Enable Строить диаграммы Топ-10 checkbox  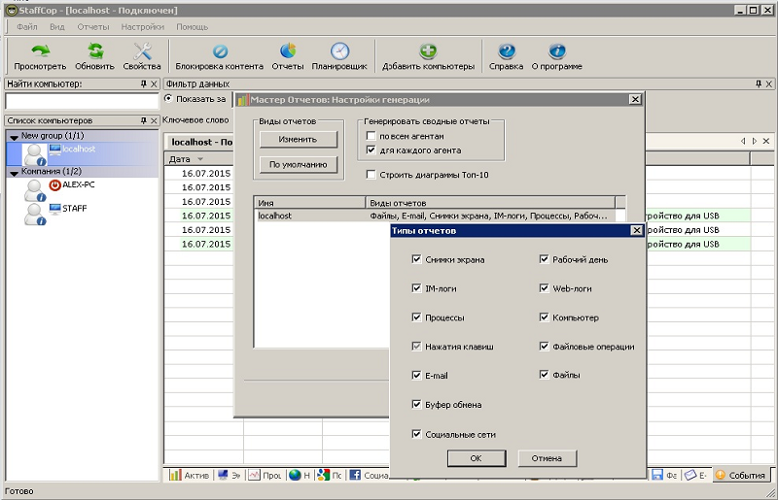click(x=371, y=175)
